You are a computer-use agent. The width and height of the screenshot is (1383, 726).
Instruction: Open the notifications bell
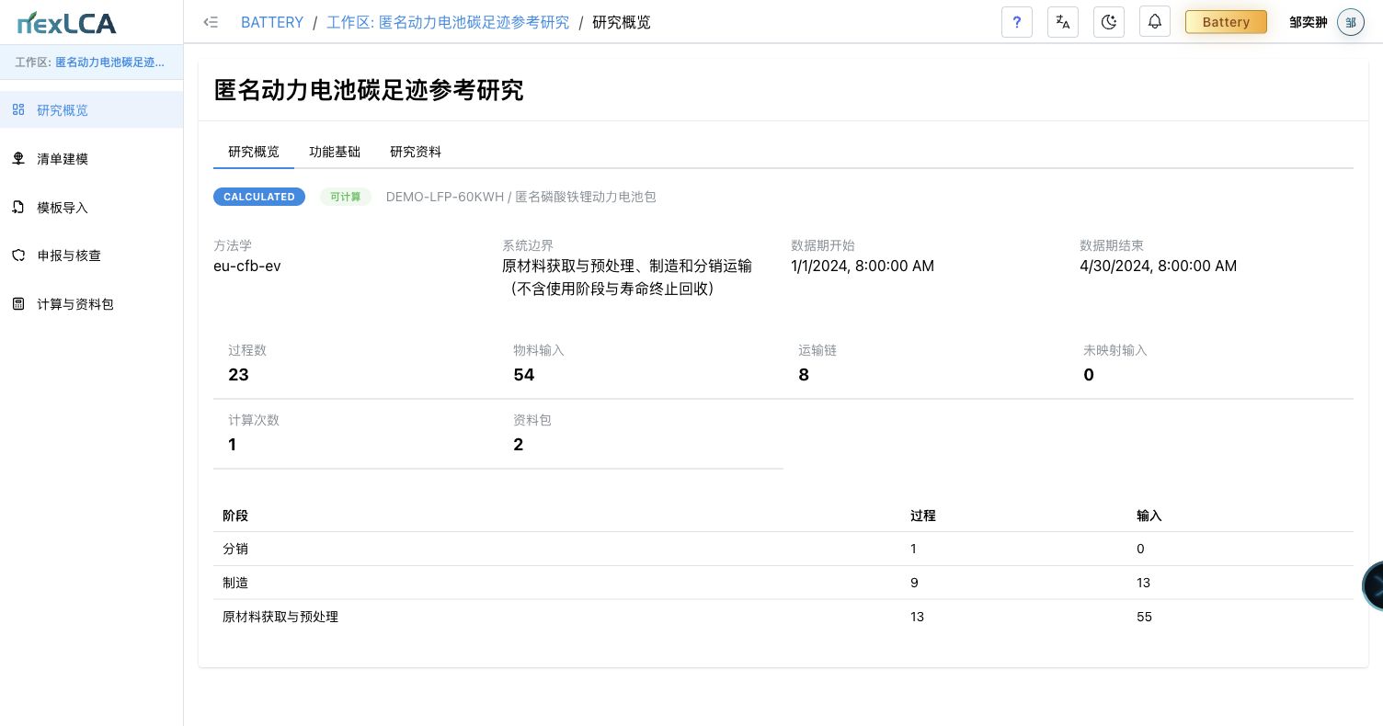pyautogui.click(x=1155, y=22)
